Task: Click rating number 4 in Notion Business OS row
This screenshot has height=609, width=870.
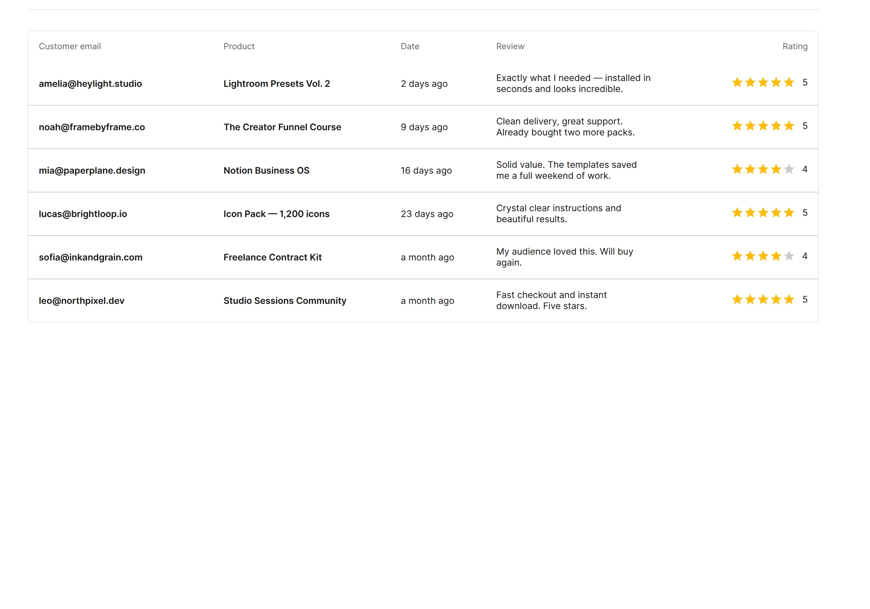Action: coord(805,169)
